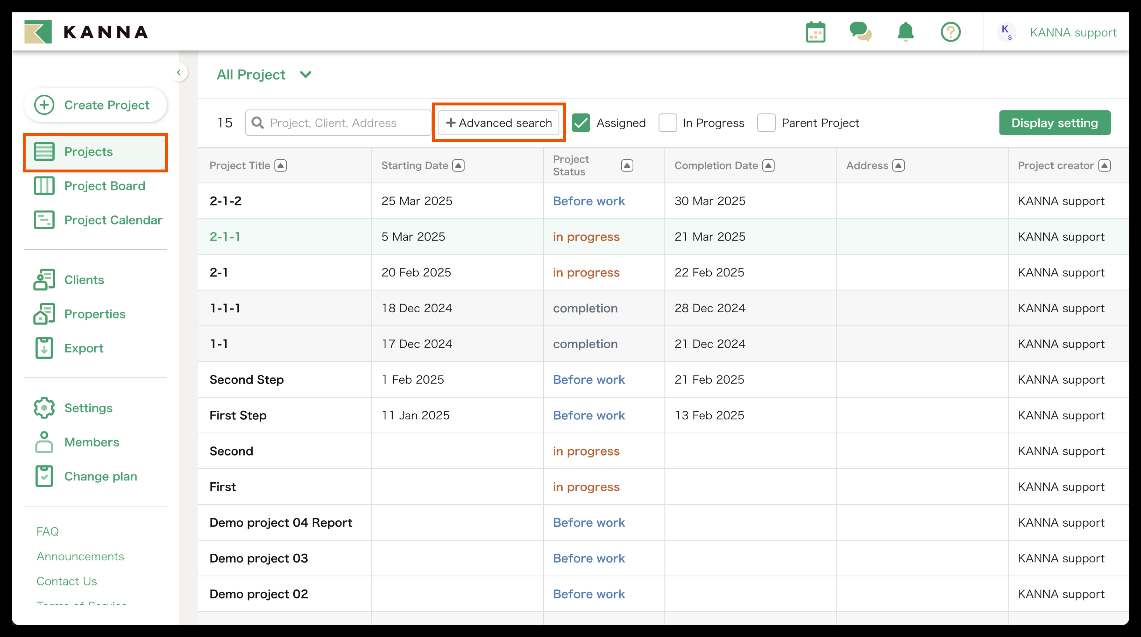Open the Advanced search button
The image size is (1141, 637).
click(x=498, y=123)
